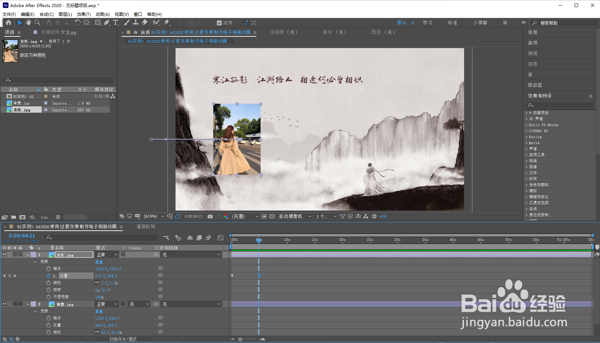Click the 重置 link under 女生.jpg transform

point(99,262)
